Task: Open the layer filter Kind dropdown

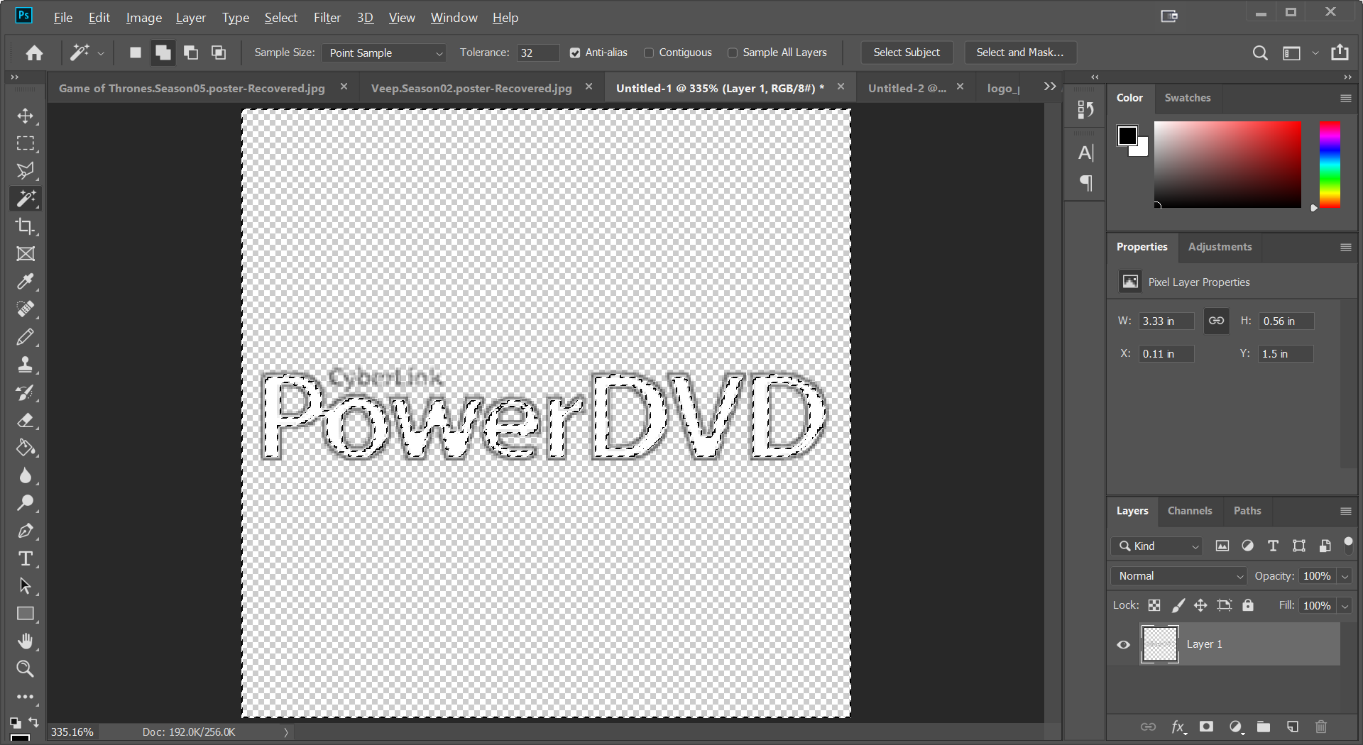Action: (1157, 546)
